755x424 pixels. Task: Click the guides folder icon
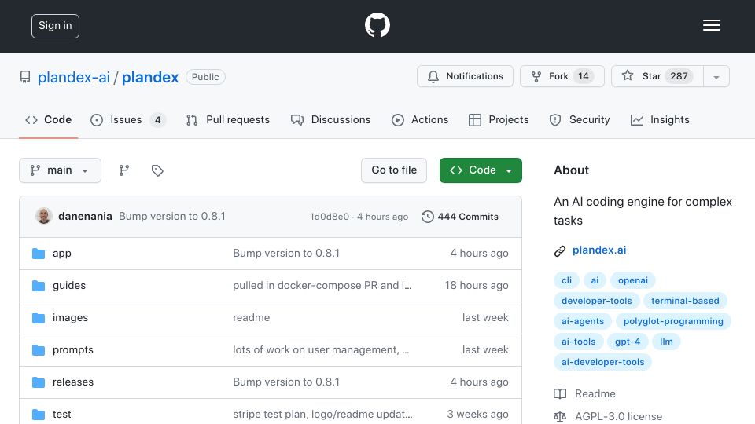click(x=39, y=286)
